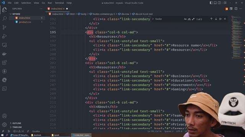Toggle Match Case in find widget
This screenshot has width=245, height=137.
(185, 19)
